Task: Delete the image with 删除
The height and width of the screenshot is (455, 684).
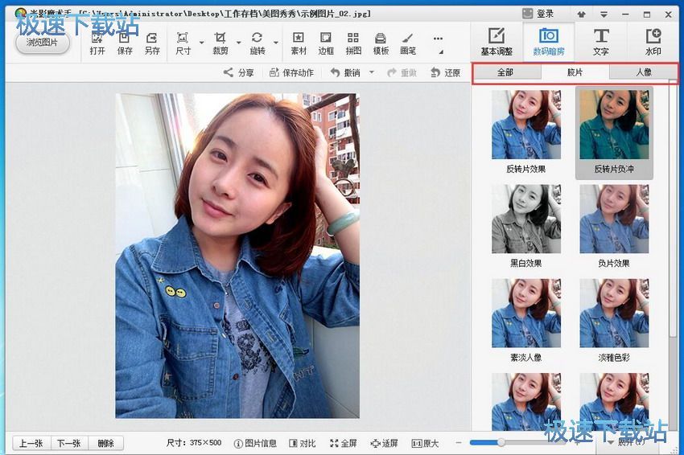Action: (105, 443)
